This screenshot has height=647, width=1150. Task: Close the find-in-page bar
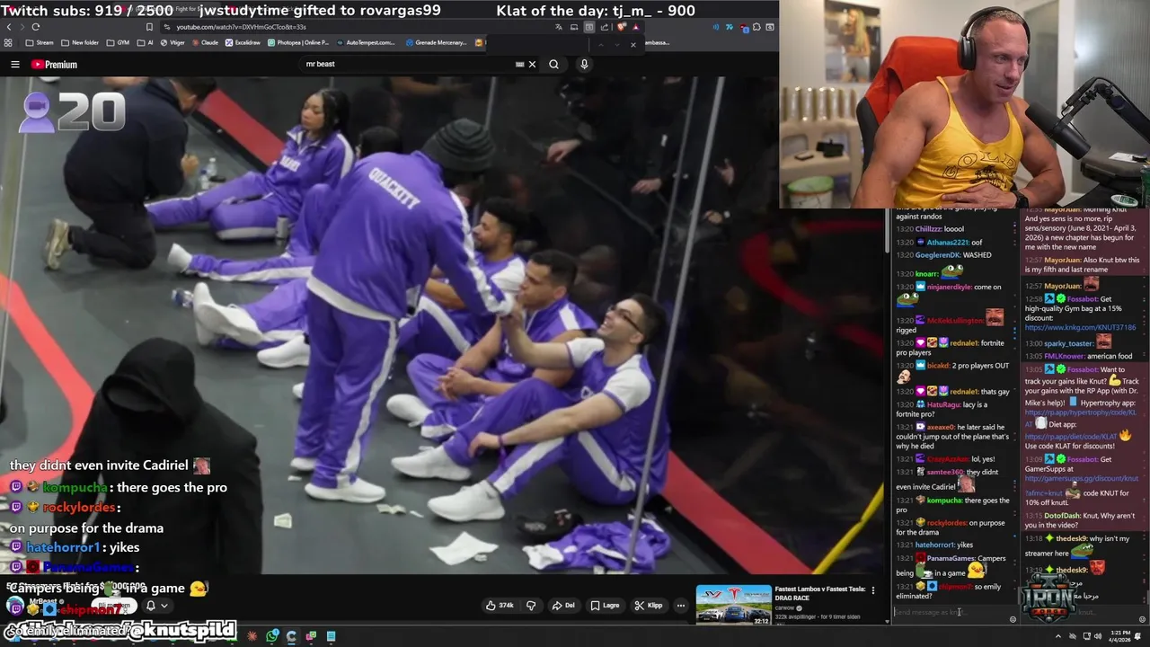pos(633,45)
